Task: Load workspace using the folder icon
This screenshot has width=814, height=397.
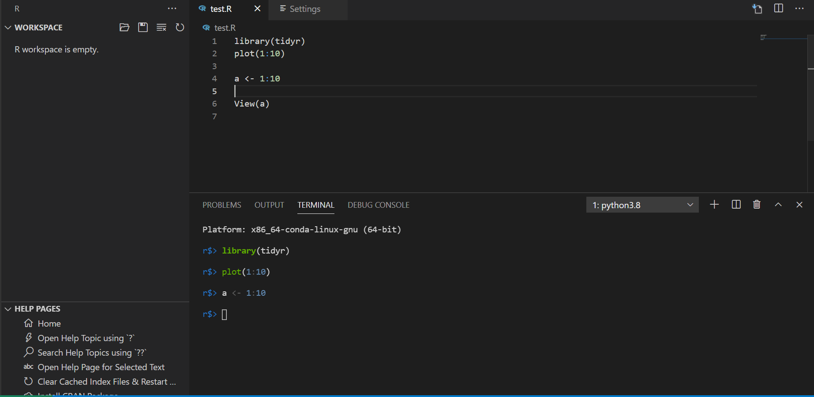Action: coord(124,27)
